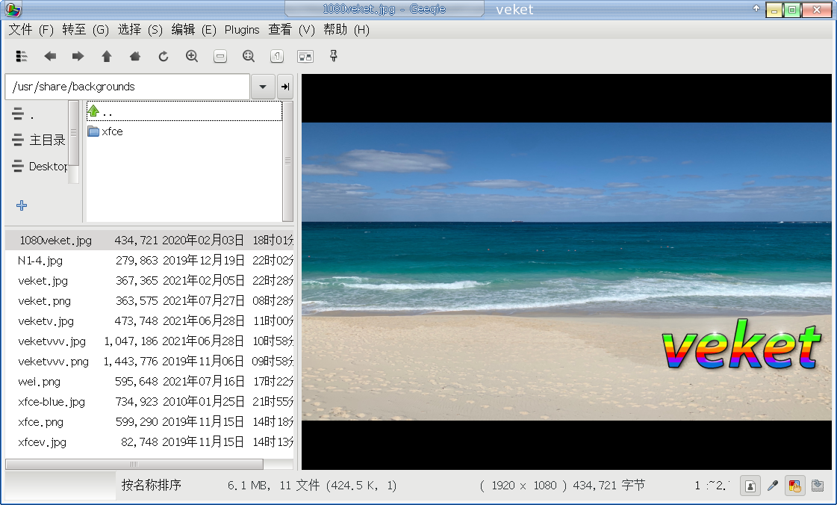
Task: Click the folder list vertical scrollbar
Action: coord(287,161)
